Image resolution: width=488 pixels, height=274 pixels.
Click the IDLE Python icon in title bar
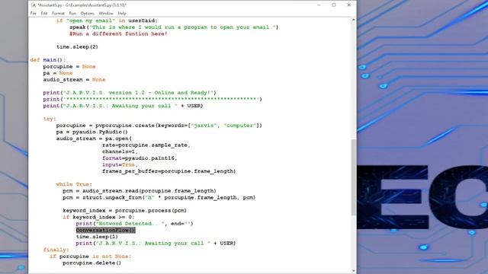[34, 5]
